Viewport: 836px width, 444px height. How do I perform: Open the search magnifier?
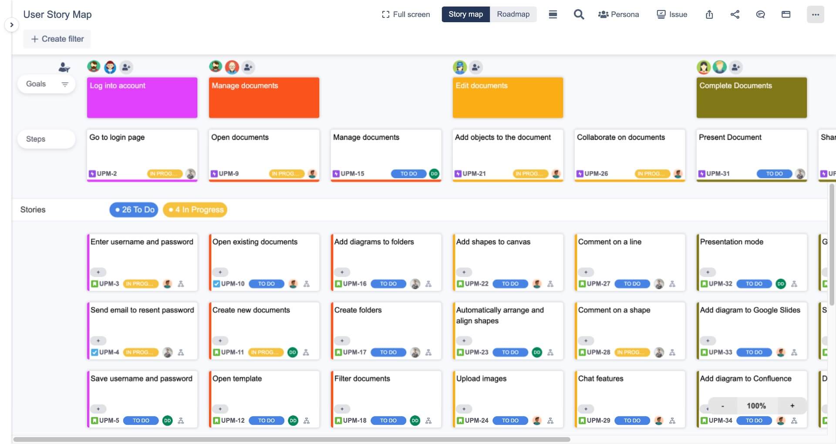point(579,14)
